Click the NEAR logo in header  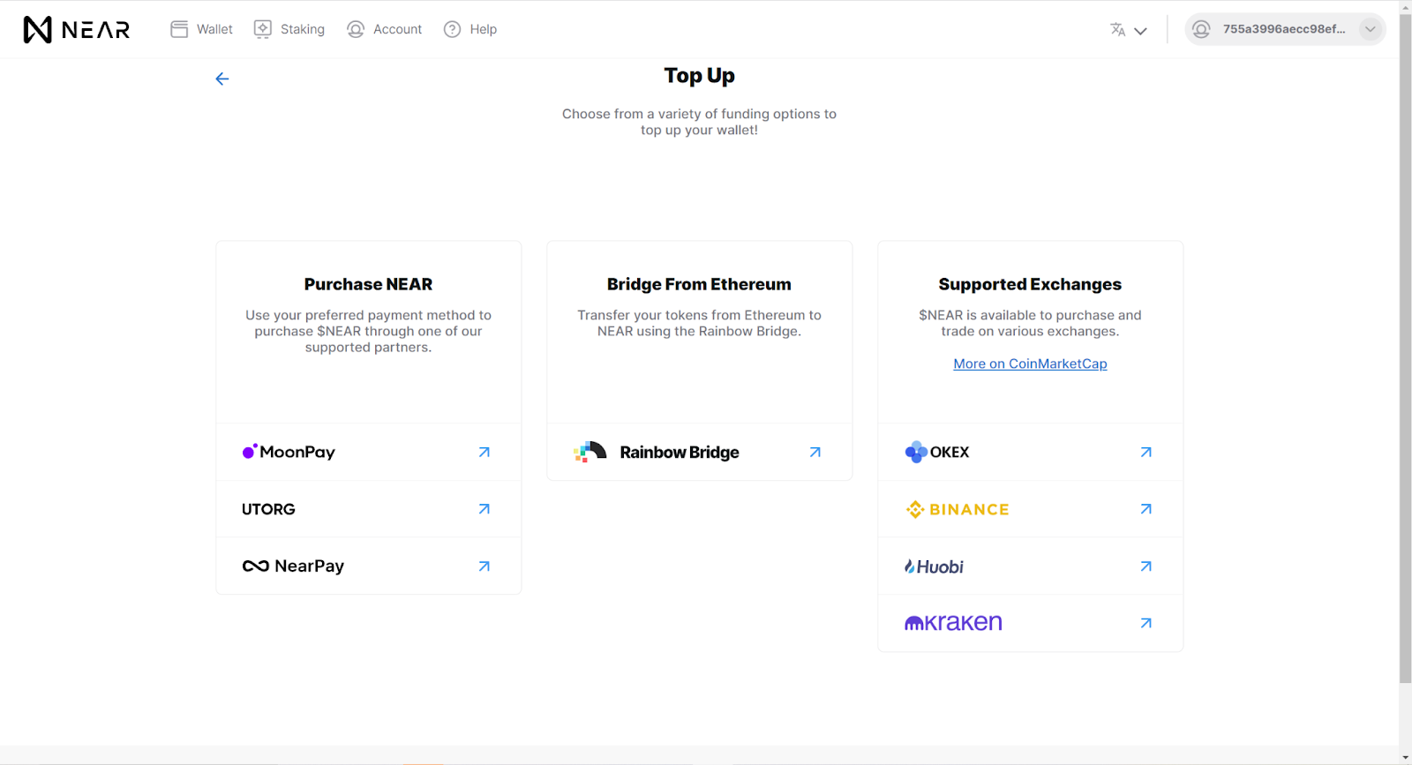coord(77,30)
